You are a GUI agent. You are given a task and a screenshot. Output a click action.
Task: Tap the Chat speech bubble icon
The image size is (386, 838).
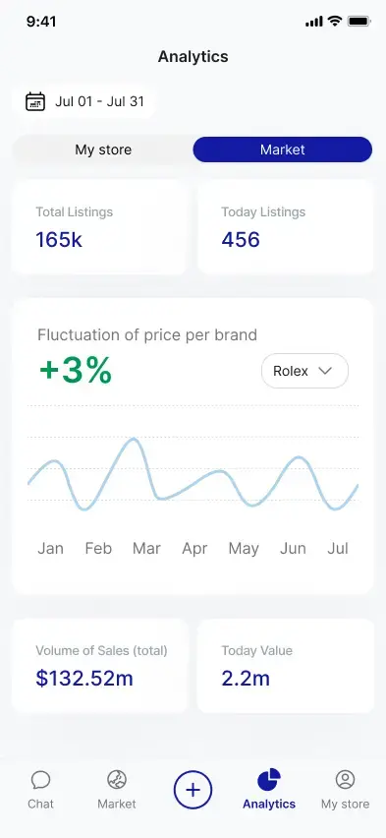pyautogui.click(x=40, y=780)
